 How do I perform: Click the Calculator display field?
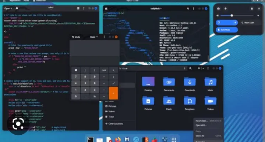point(95,48)
